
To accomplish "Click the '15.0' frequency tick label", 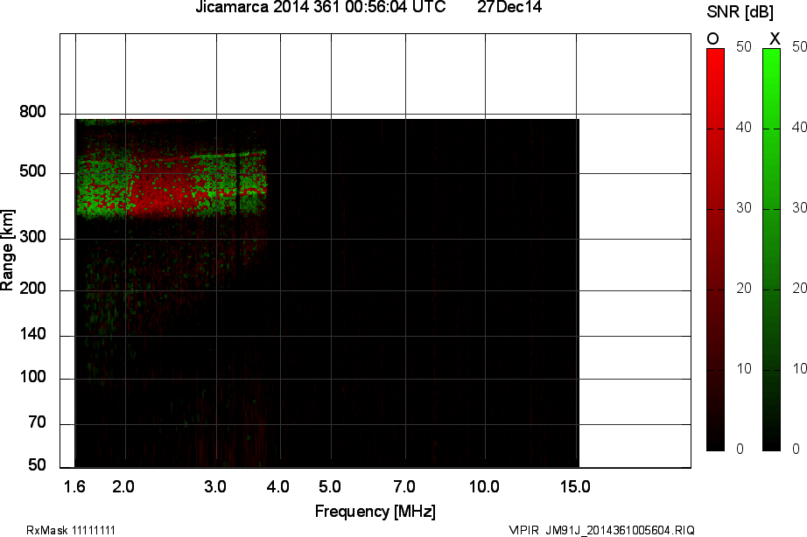I will click(x=575, y=486).
